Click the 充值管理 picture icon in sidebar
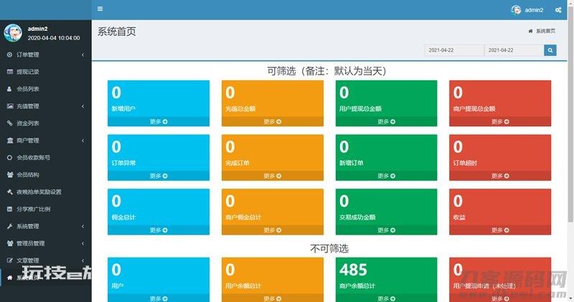The width and height of the screenshot is (574, 302). click(x=10, y=106)
